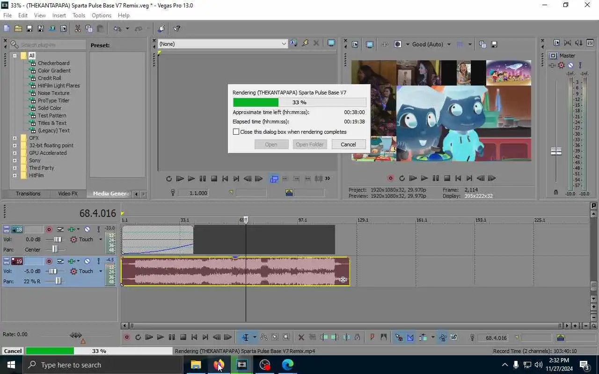599x374 pixels.
Task: Click the New project icon in toolbar
Action: 7,29
